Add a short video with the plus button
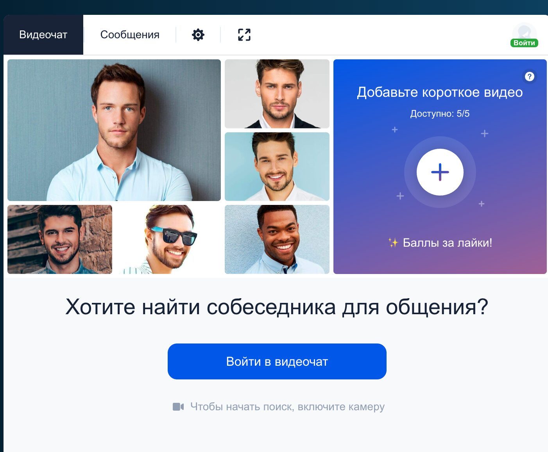This screenshot has width=548, height=452. [x=440, y=172]
